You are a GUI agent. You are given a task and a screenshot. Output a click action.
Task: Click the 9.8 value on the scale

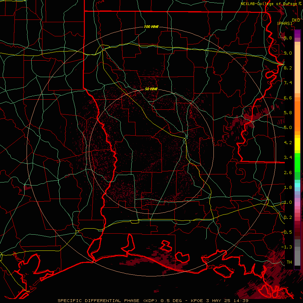288,38
